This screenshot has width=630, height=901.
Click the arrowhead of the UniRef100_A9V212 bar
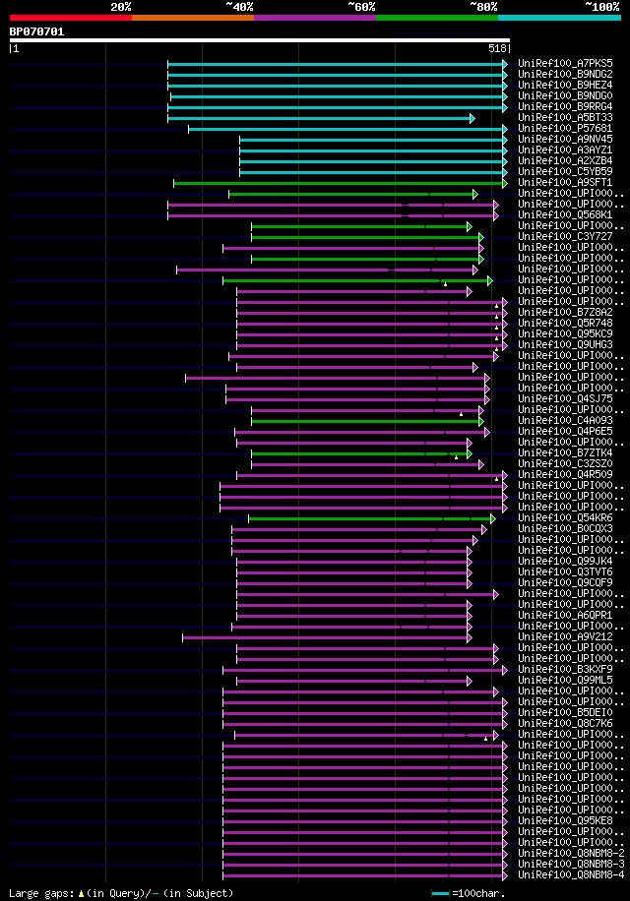click(x=470, y=637)
